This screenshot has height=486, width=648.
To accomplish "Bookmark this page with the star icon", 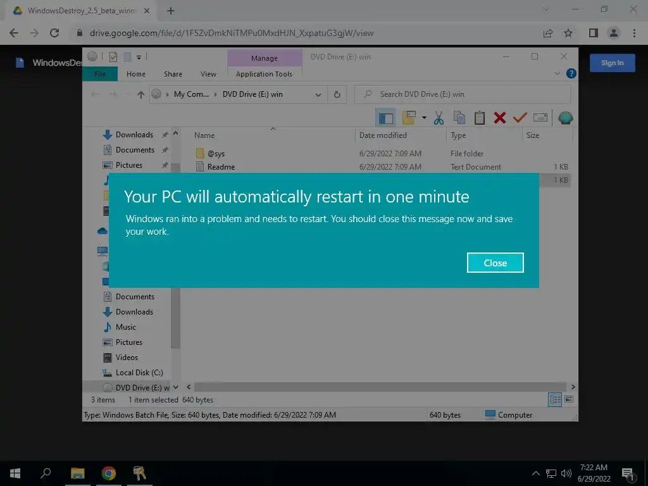I will 568,33.
